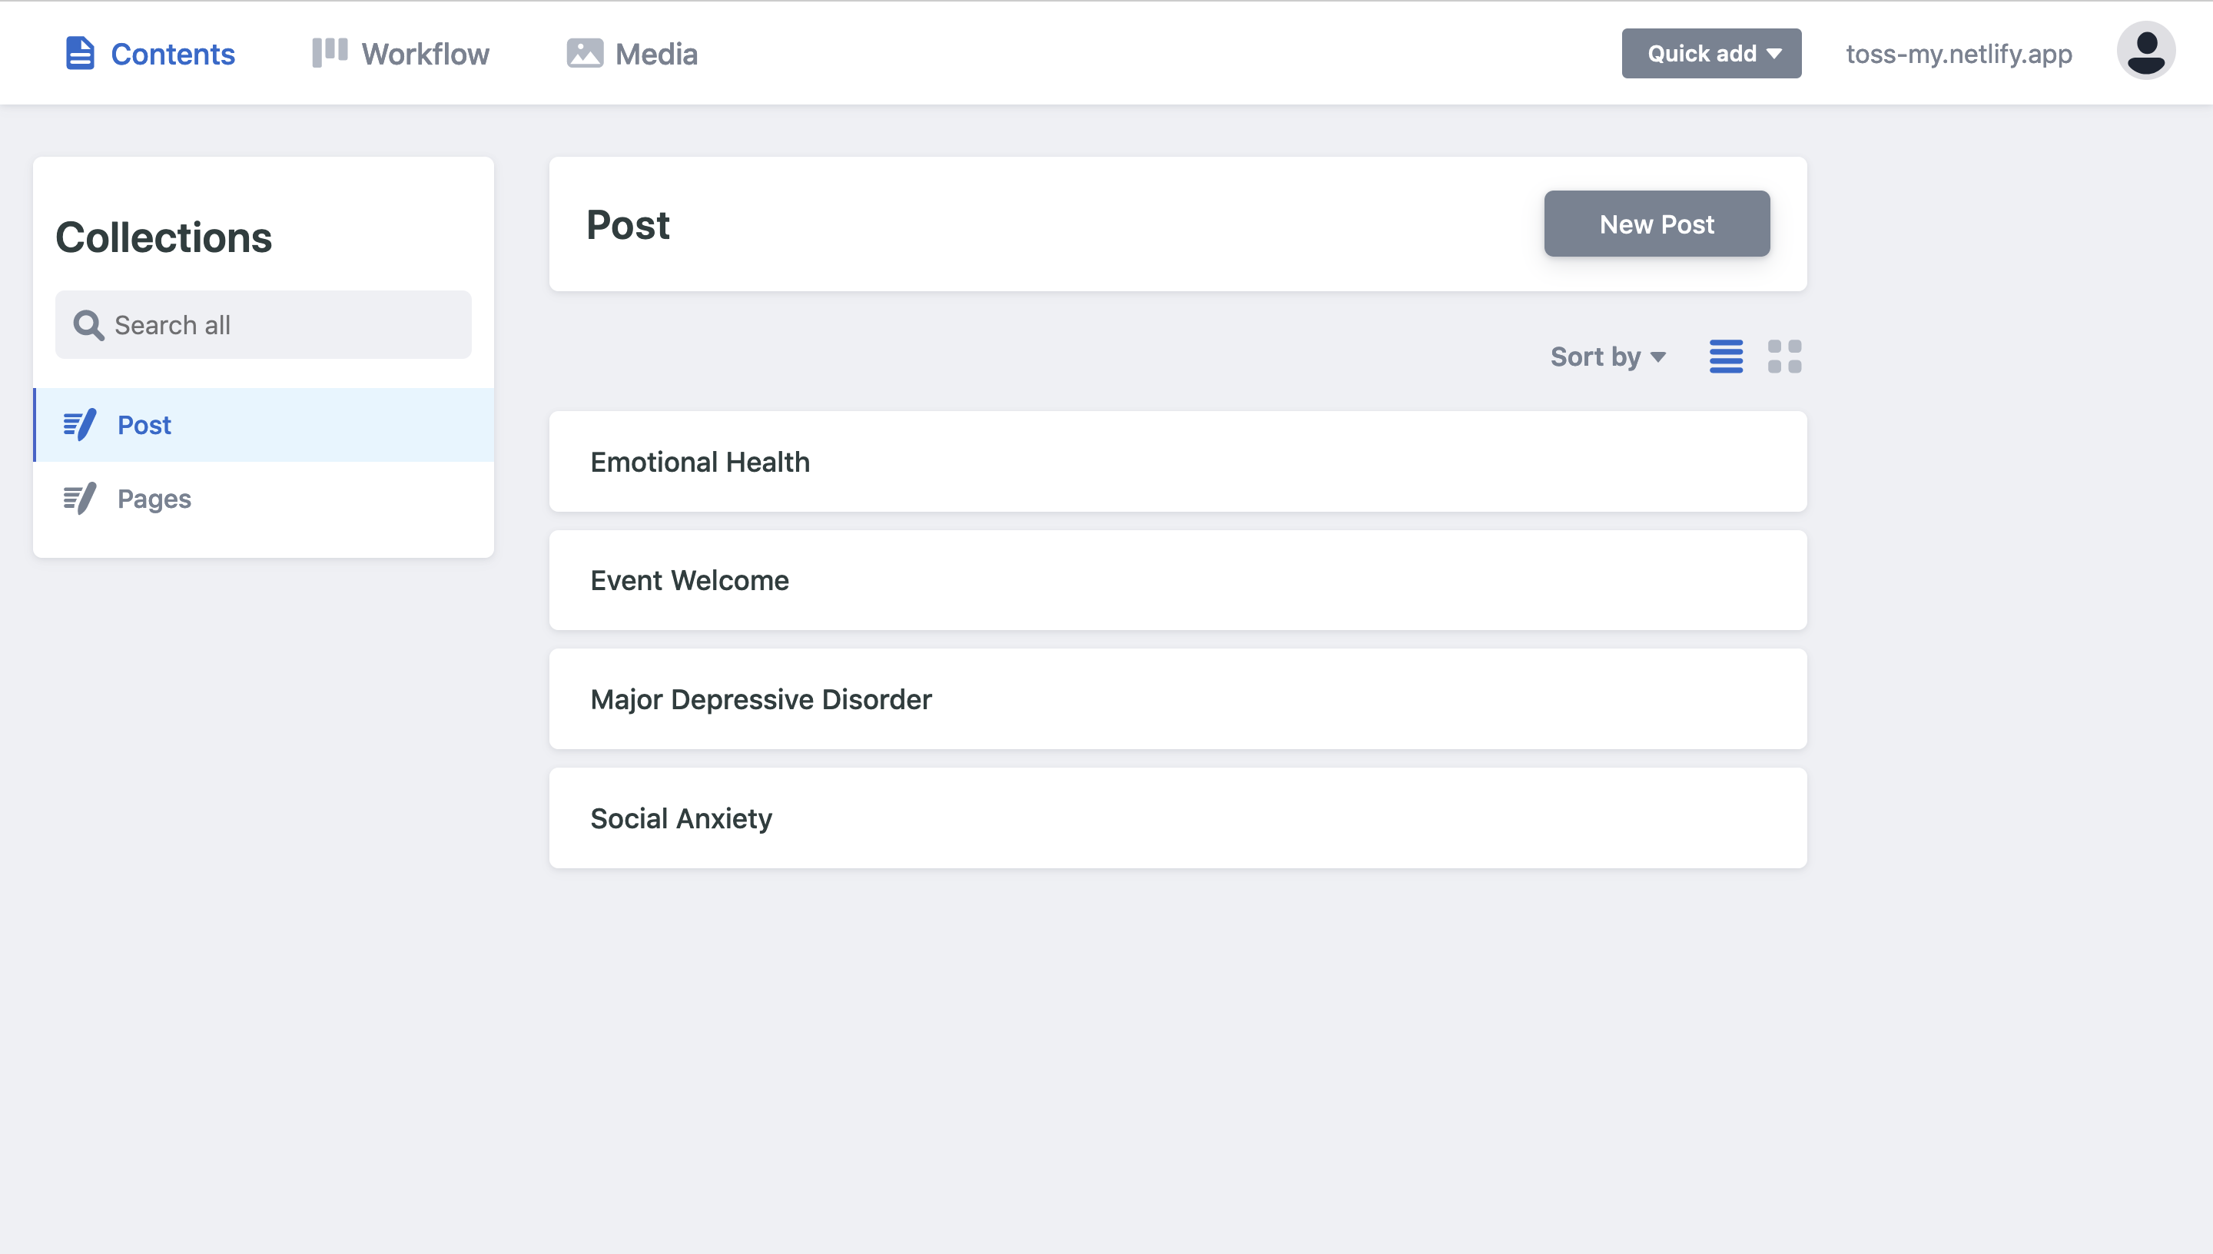The height and width of the screenshot is (1254, 2213).
Task: Click the search magnifier icon
Action: pyautogui.click(x=87, y=325)
